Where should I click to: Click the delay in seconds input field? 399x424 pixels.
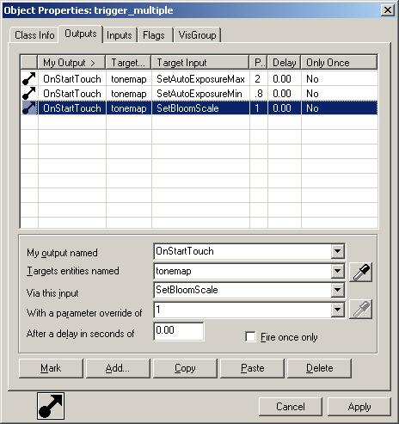[179, 330]
